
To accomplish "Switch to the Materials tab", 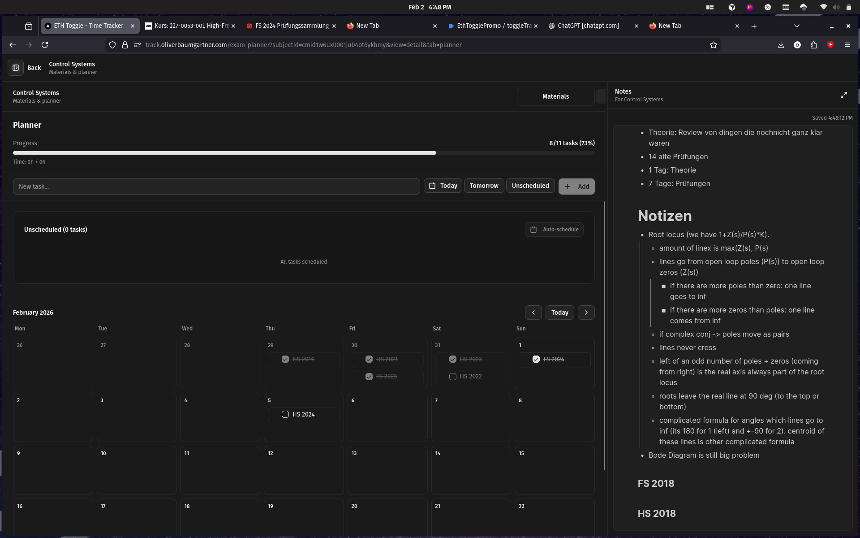I will [555, 96].
